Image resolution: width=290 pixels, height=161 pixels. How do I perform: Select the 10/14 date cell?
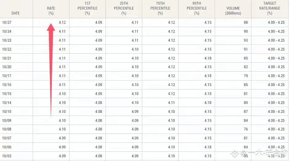(x=6, y=103)
